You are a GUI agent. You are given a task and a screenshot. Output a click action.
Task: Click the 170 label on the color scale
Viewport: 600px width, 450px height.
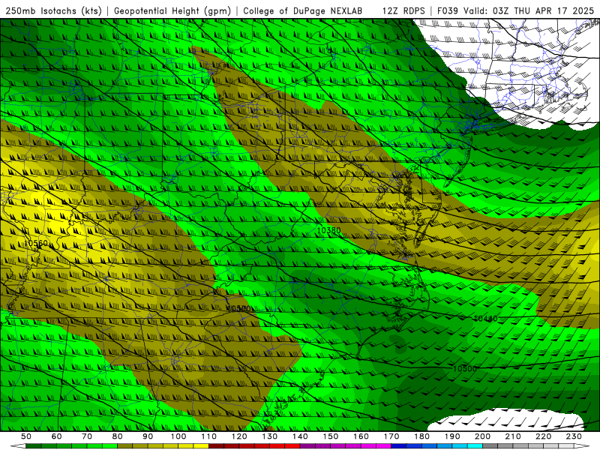[391, 436]
